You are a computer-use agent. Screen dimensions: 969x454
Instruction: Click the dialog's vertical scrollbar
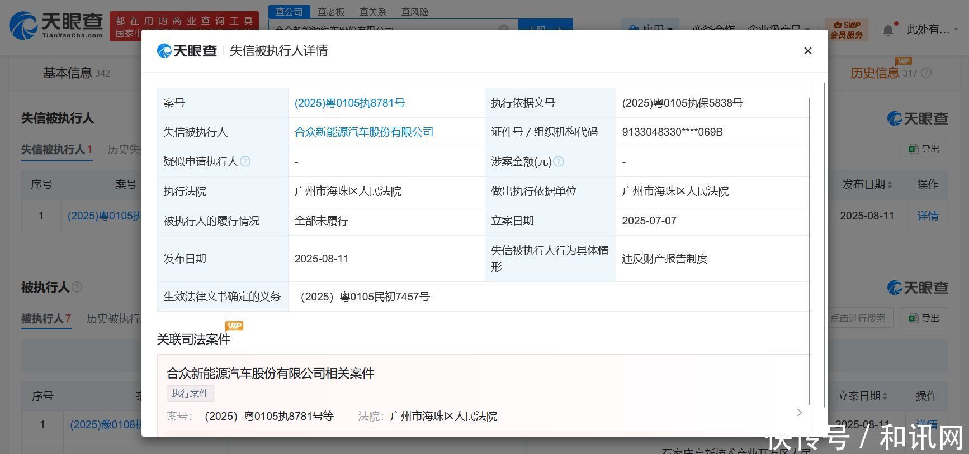tap(809, 251)
